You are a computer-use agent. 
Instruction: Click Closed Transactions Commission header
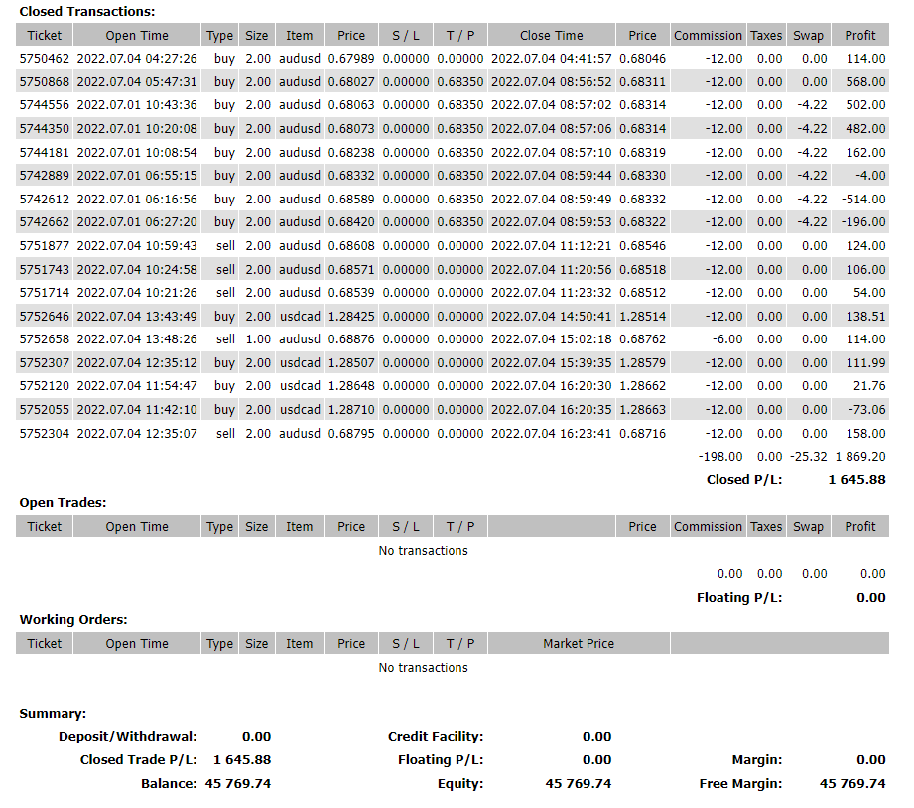pos(709,35)
